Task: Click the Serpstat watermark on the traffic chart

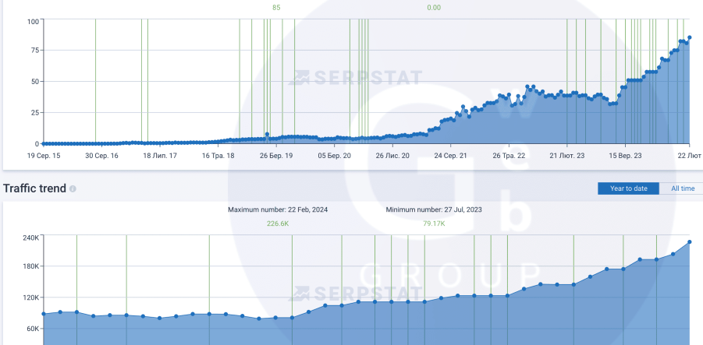Action: click(355, 294)
